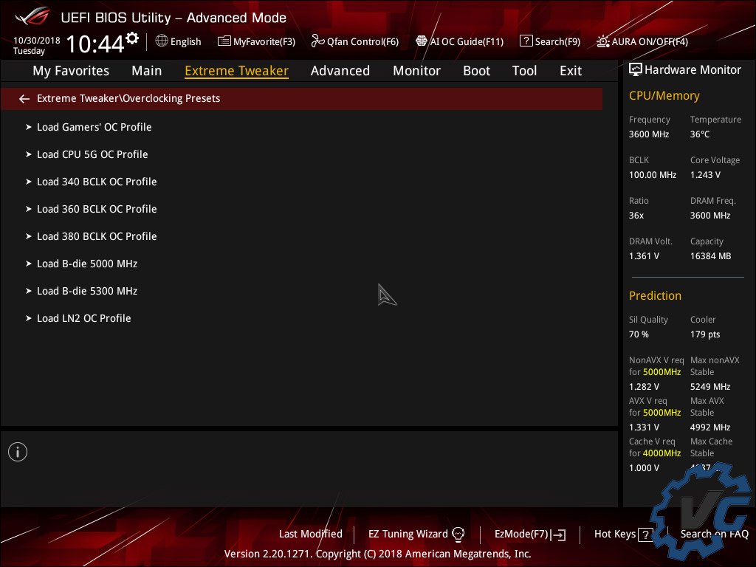Click the 10/30/2018 date
756x567 pixels.
pos(37,41)
